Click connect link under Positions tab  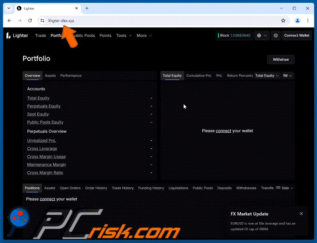point(47,199)
